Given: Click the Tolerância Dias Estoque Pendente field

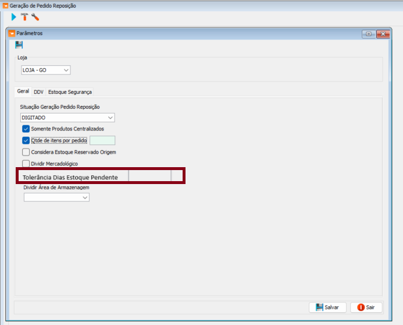Looking at the screenshot, I should pos(149,176).
